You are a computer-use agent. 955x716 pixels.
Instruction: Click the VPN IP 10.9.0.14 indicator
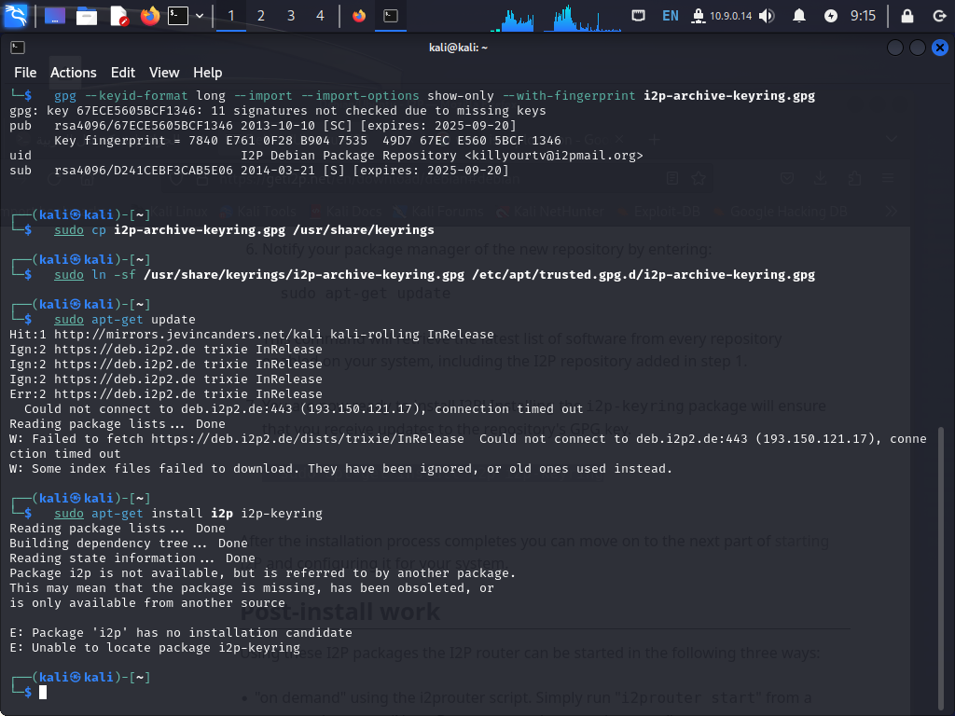click(722, 16)
